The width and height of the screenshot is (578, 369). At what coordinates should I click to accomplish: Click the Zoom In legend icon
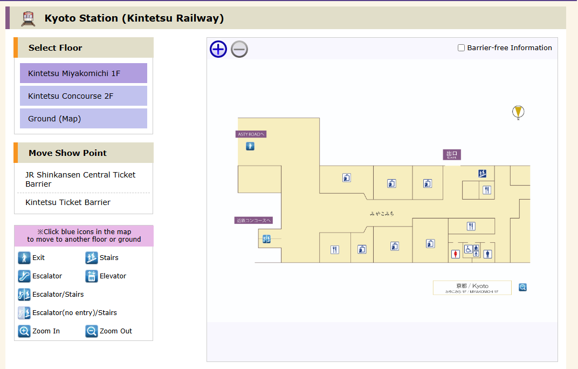point(24,331)
